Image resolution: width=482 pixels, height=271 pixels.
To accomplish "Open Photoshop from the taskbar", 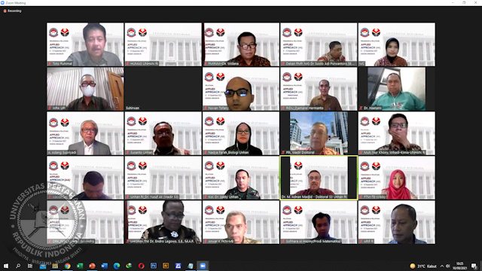I will [x=154, y=266].
